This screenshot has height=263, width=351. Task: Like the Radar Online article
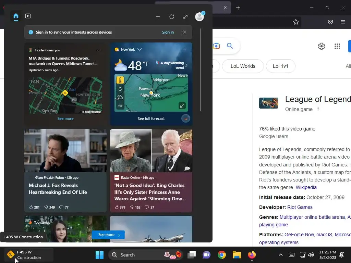(x=120, y=207)
